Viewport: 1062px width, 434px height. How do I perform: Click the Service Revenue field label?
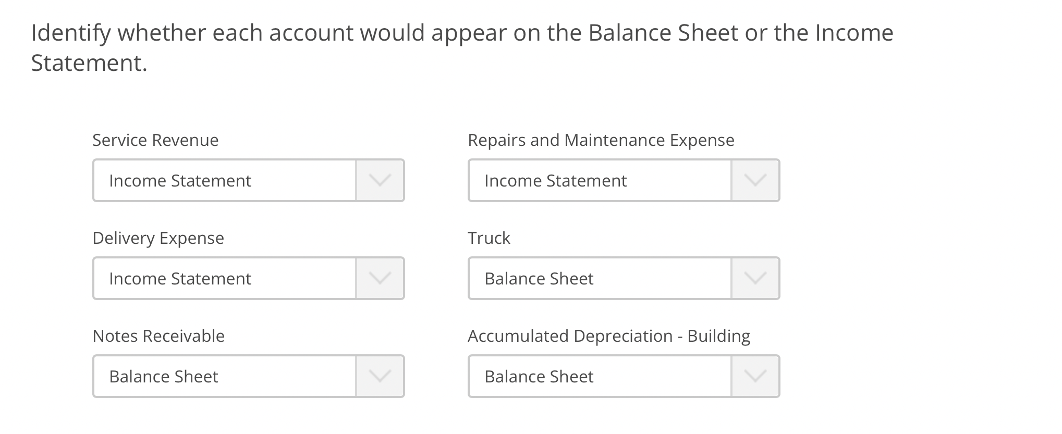(155, 140)
